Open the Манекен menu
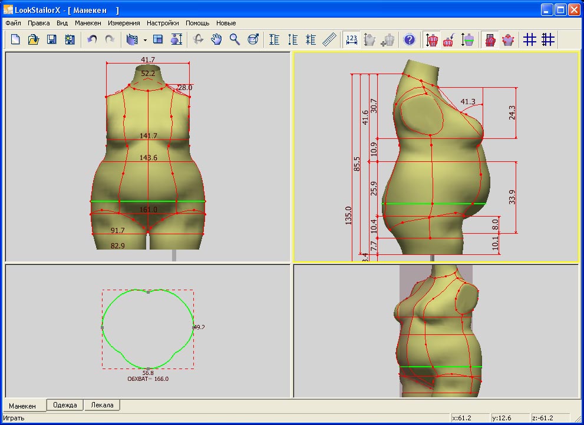Screen dimensions: 584x425 click(x=88, y=23)
